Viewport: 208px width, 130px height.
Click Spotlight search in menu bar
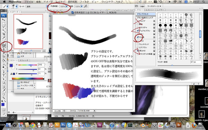203,2
